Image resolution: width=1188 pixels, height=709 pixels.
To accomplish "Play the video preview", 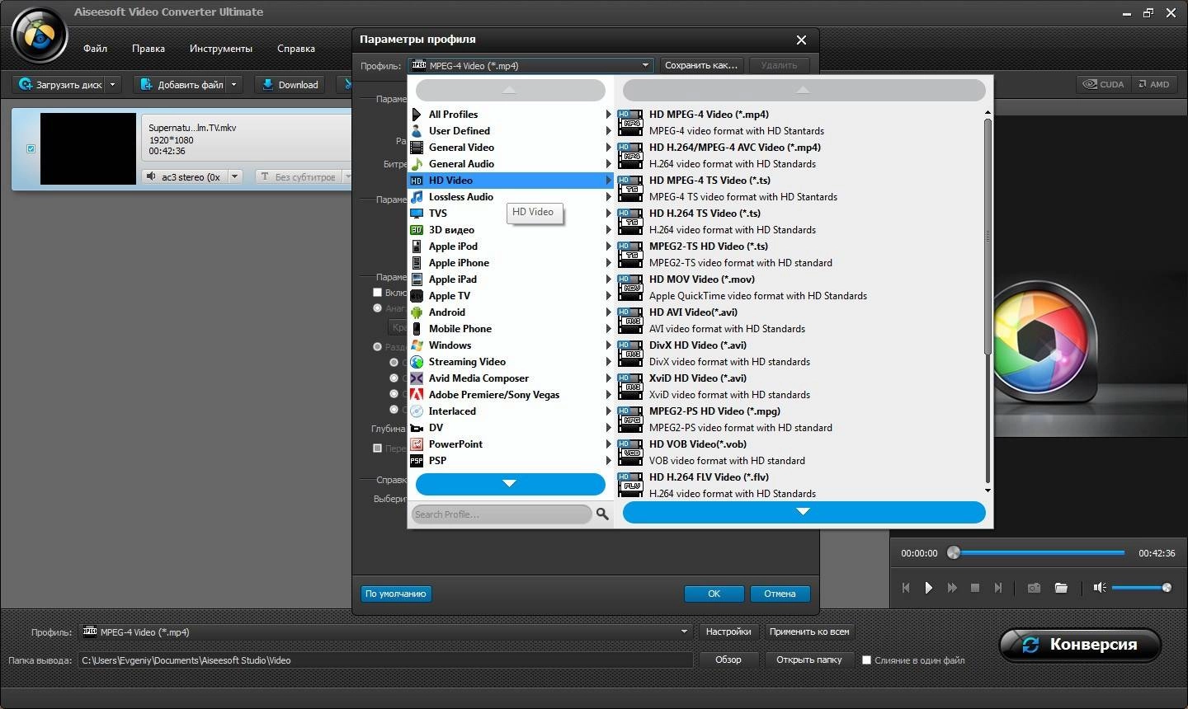I will [x=928, y=588].
